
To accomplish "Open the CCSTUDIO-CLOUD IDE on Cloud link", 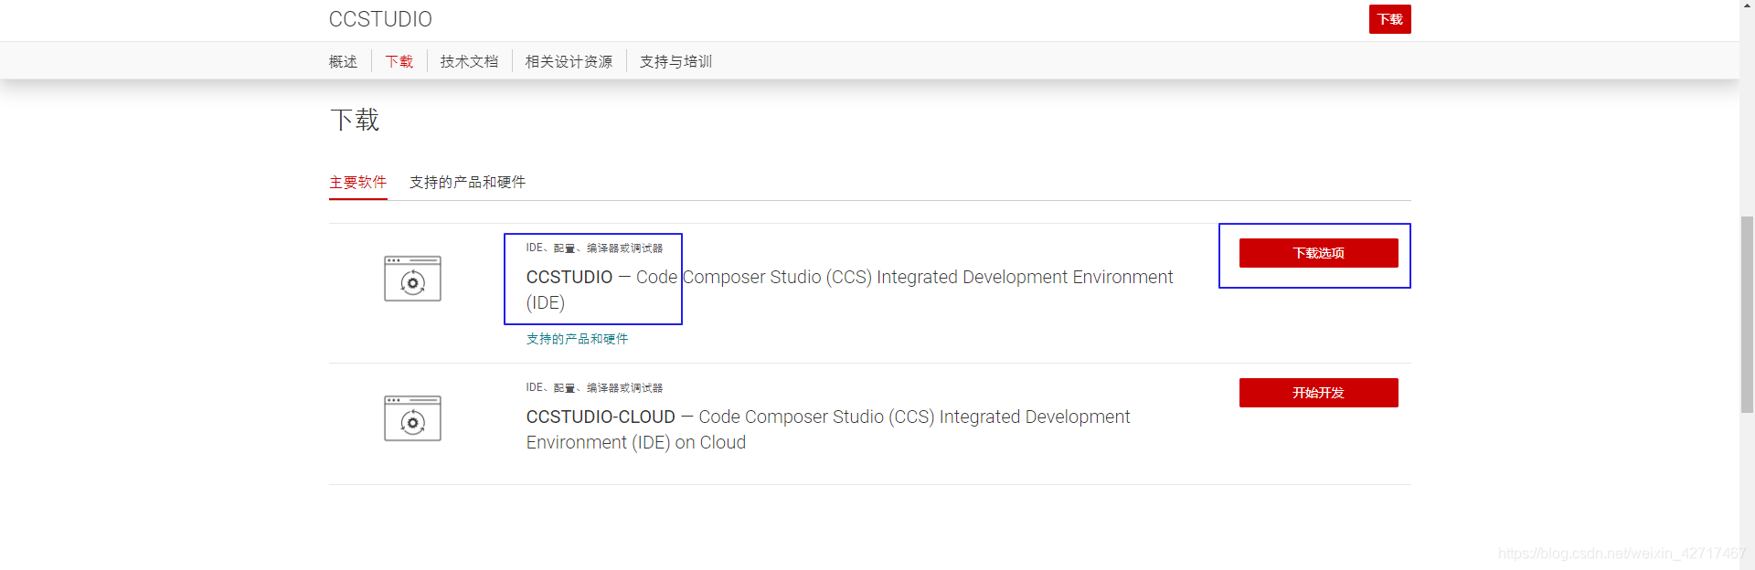I will pyautogui.click(x=828, y=429).
